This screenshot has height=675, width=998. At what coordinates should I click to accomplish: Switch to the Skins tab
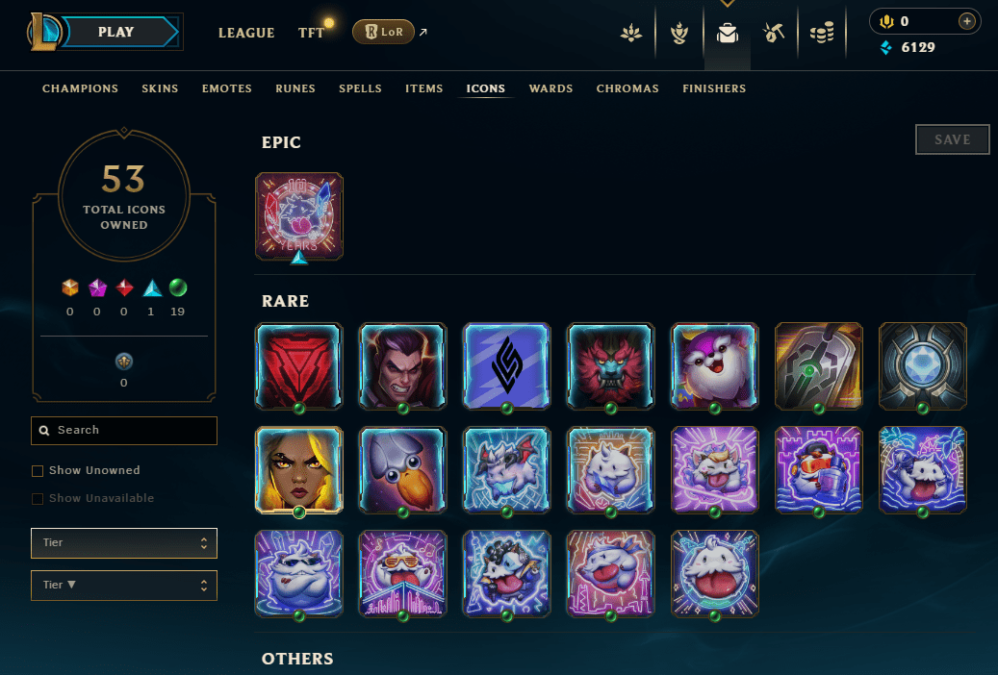(160, 88)
